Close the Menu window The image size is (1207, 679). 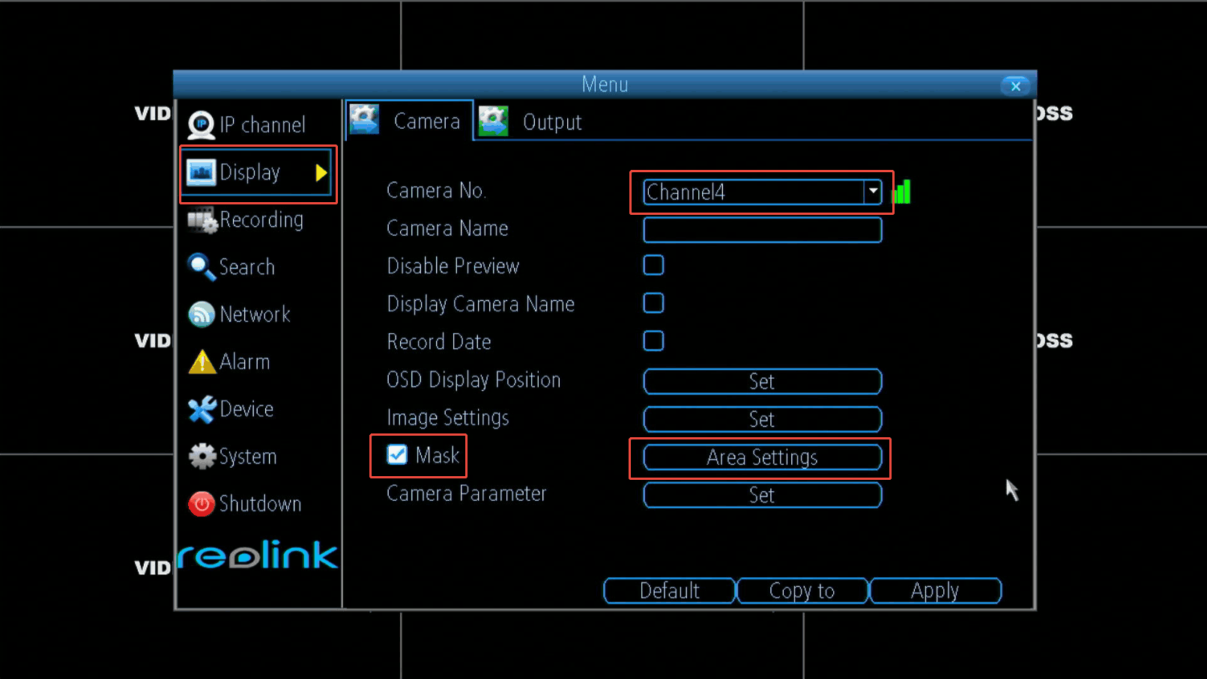[x=1015, y=86]
